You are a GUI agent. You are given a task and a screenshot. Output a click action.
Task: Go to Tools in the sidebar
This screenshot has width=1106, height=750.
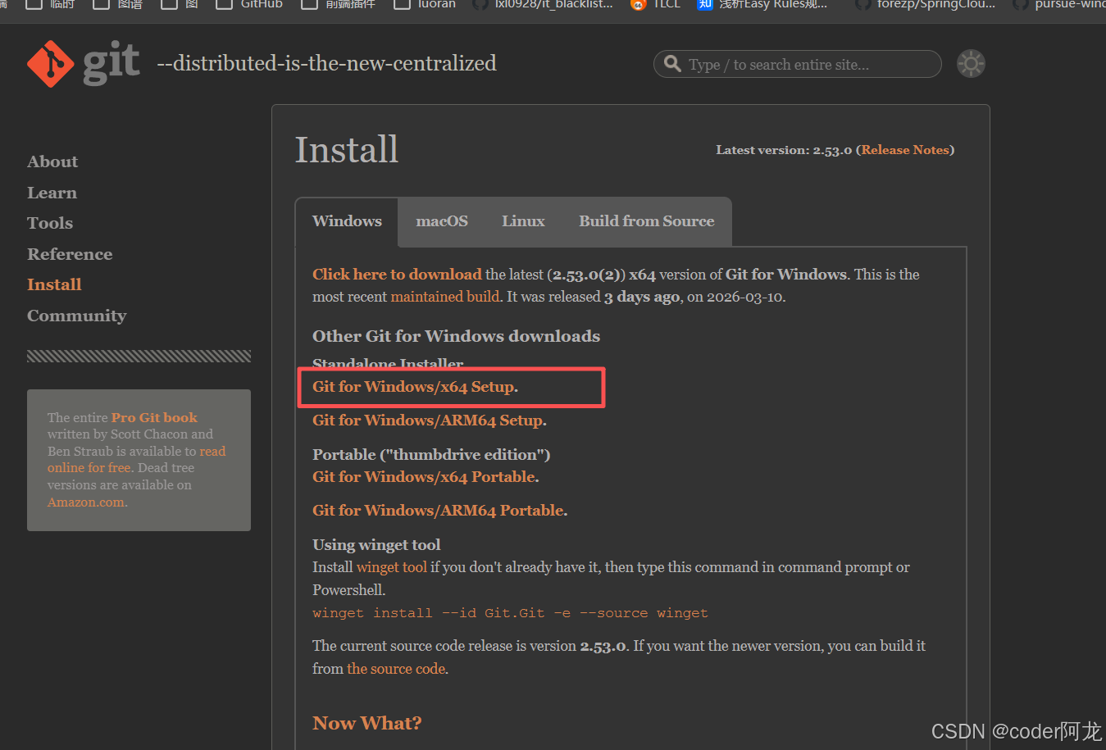pos(50,223)
